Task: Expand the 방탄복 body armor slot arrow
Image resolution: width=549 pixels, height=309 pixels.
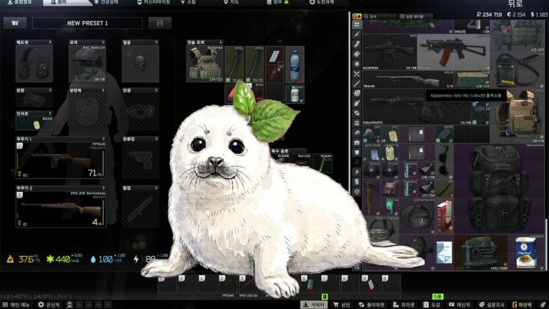Action: point(103,90)
